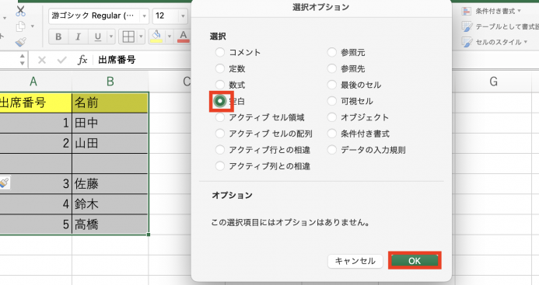Select アクティブ行との相違 radio button

coord(220,150)
